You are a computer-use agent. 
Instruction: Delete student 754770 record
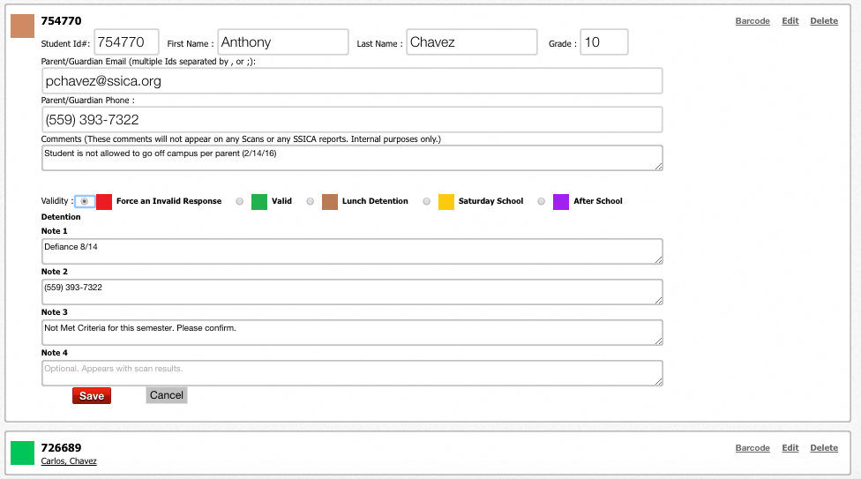click(x=824, y=21)
